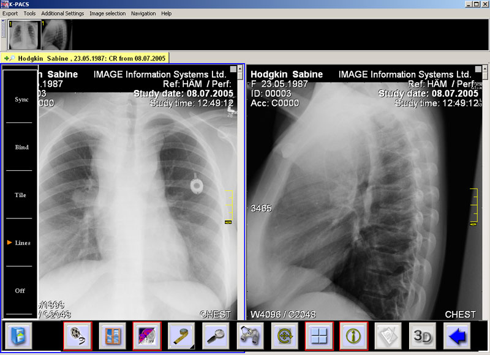Screen dimensions: 490x355
Task: Choose Off in the side panel
Action: coord(20,291)
